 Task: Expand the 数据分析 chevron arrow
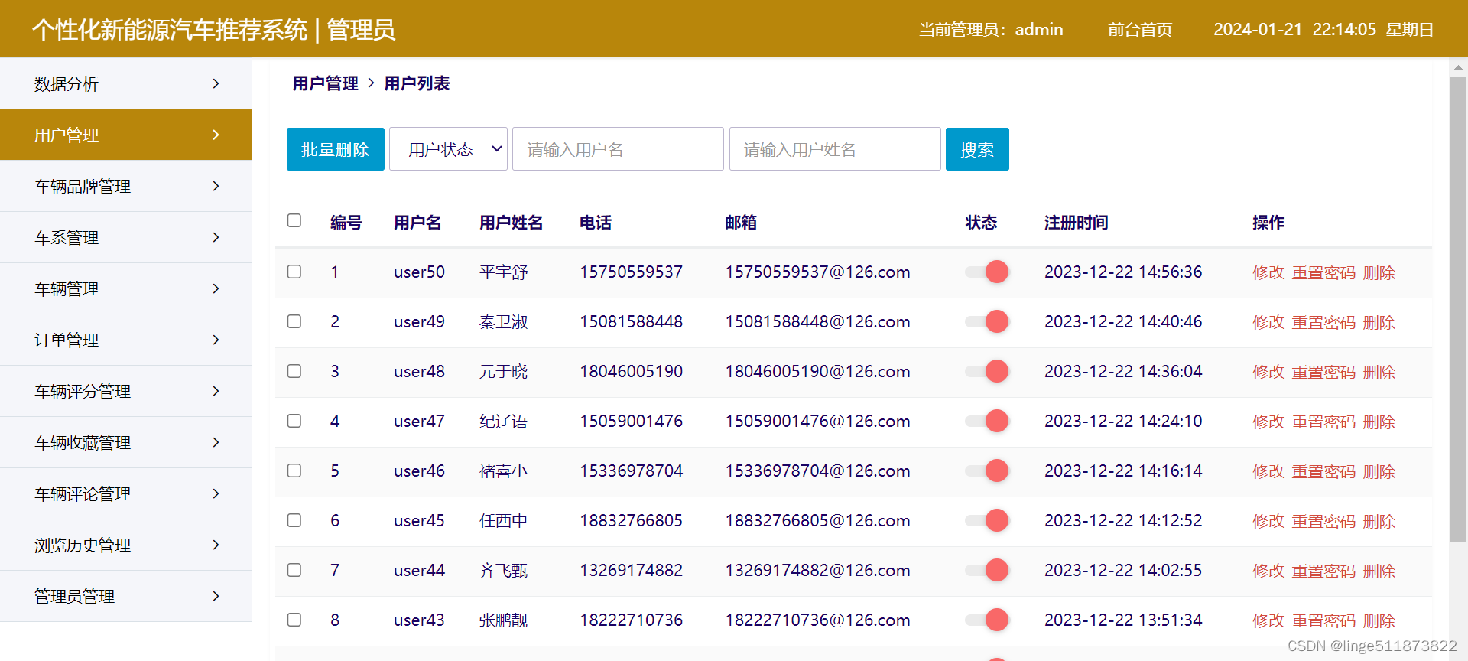216,83
